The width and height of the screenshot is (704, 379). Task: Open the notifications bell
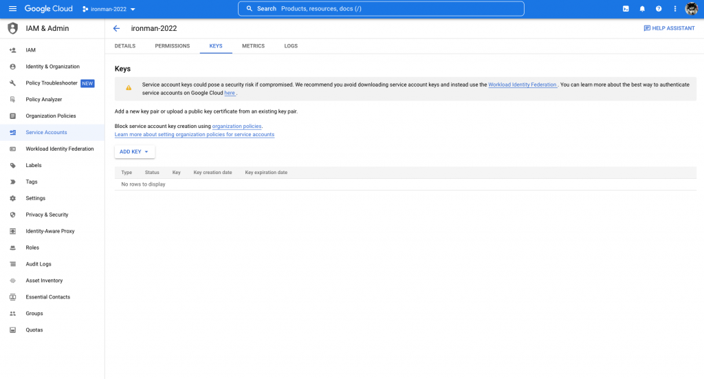tap(642, 8)
